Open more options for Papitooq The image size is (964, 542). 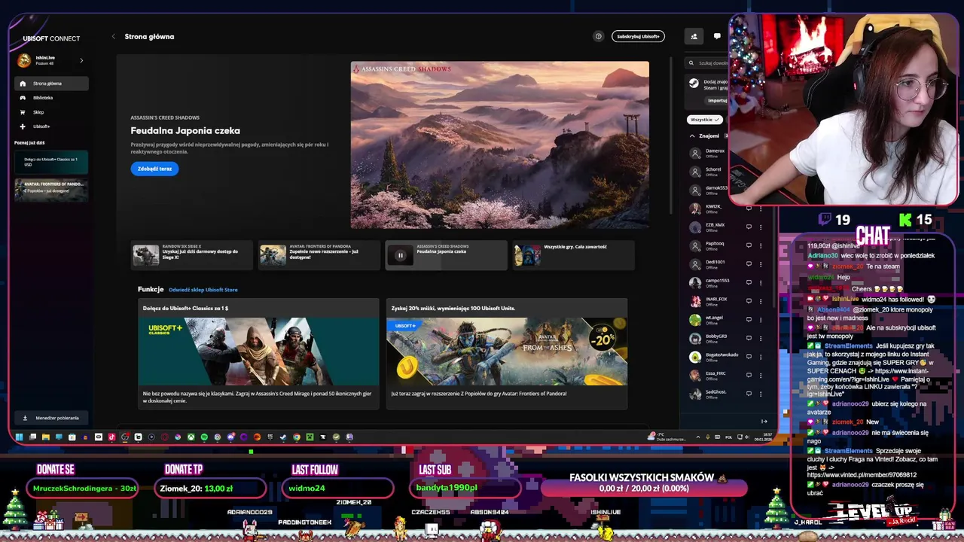tap(761, 245)
